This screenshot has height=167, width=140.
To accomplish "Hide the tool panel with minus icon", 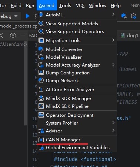I will pos(23,35).
